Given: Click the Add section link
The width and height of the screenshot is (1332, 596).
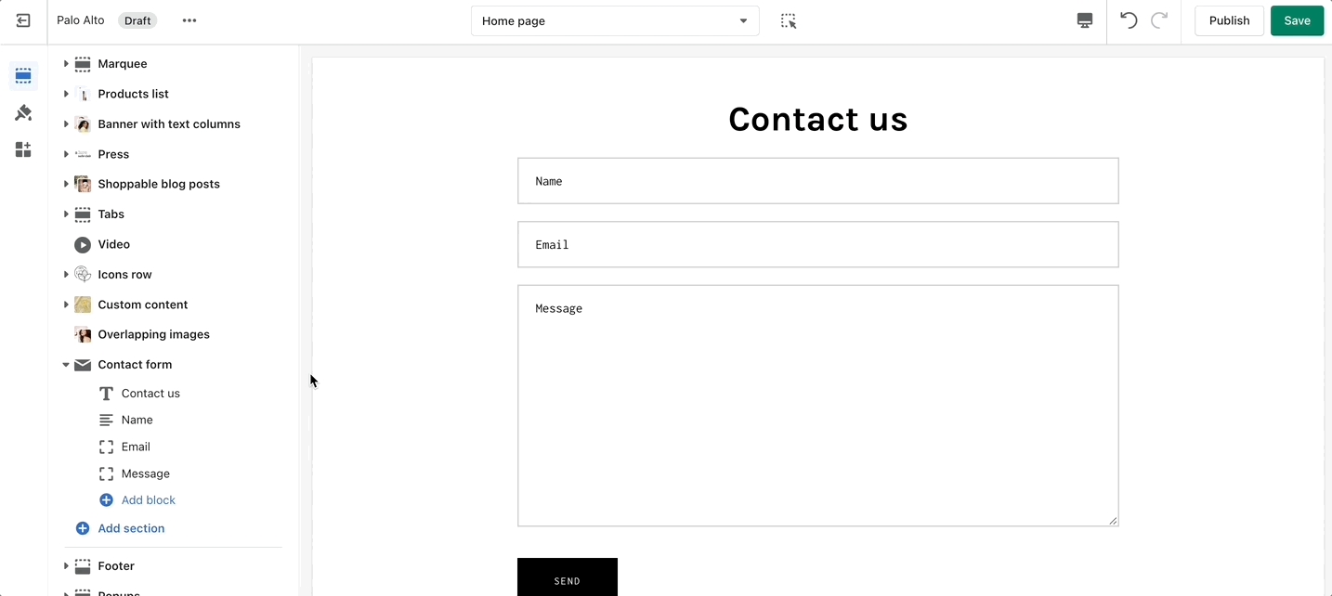Looking at the screenshot, I should [x=131, y=528].
